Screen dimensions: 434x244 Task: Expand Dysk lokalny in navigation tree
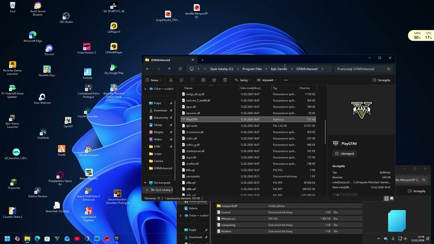click(x=147, y=190)
